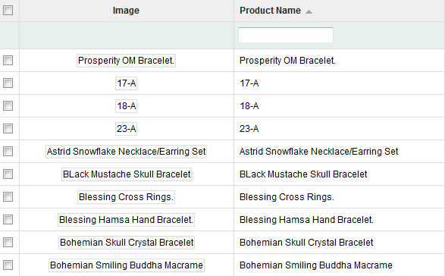Select the Bohemian Smiling Buddha Macrame checkbox
The height and width of the screenshot is (276, 445).
[x=8, y=265]
